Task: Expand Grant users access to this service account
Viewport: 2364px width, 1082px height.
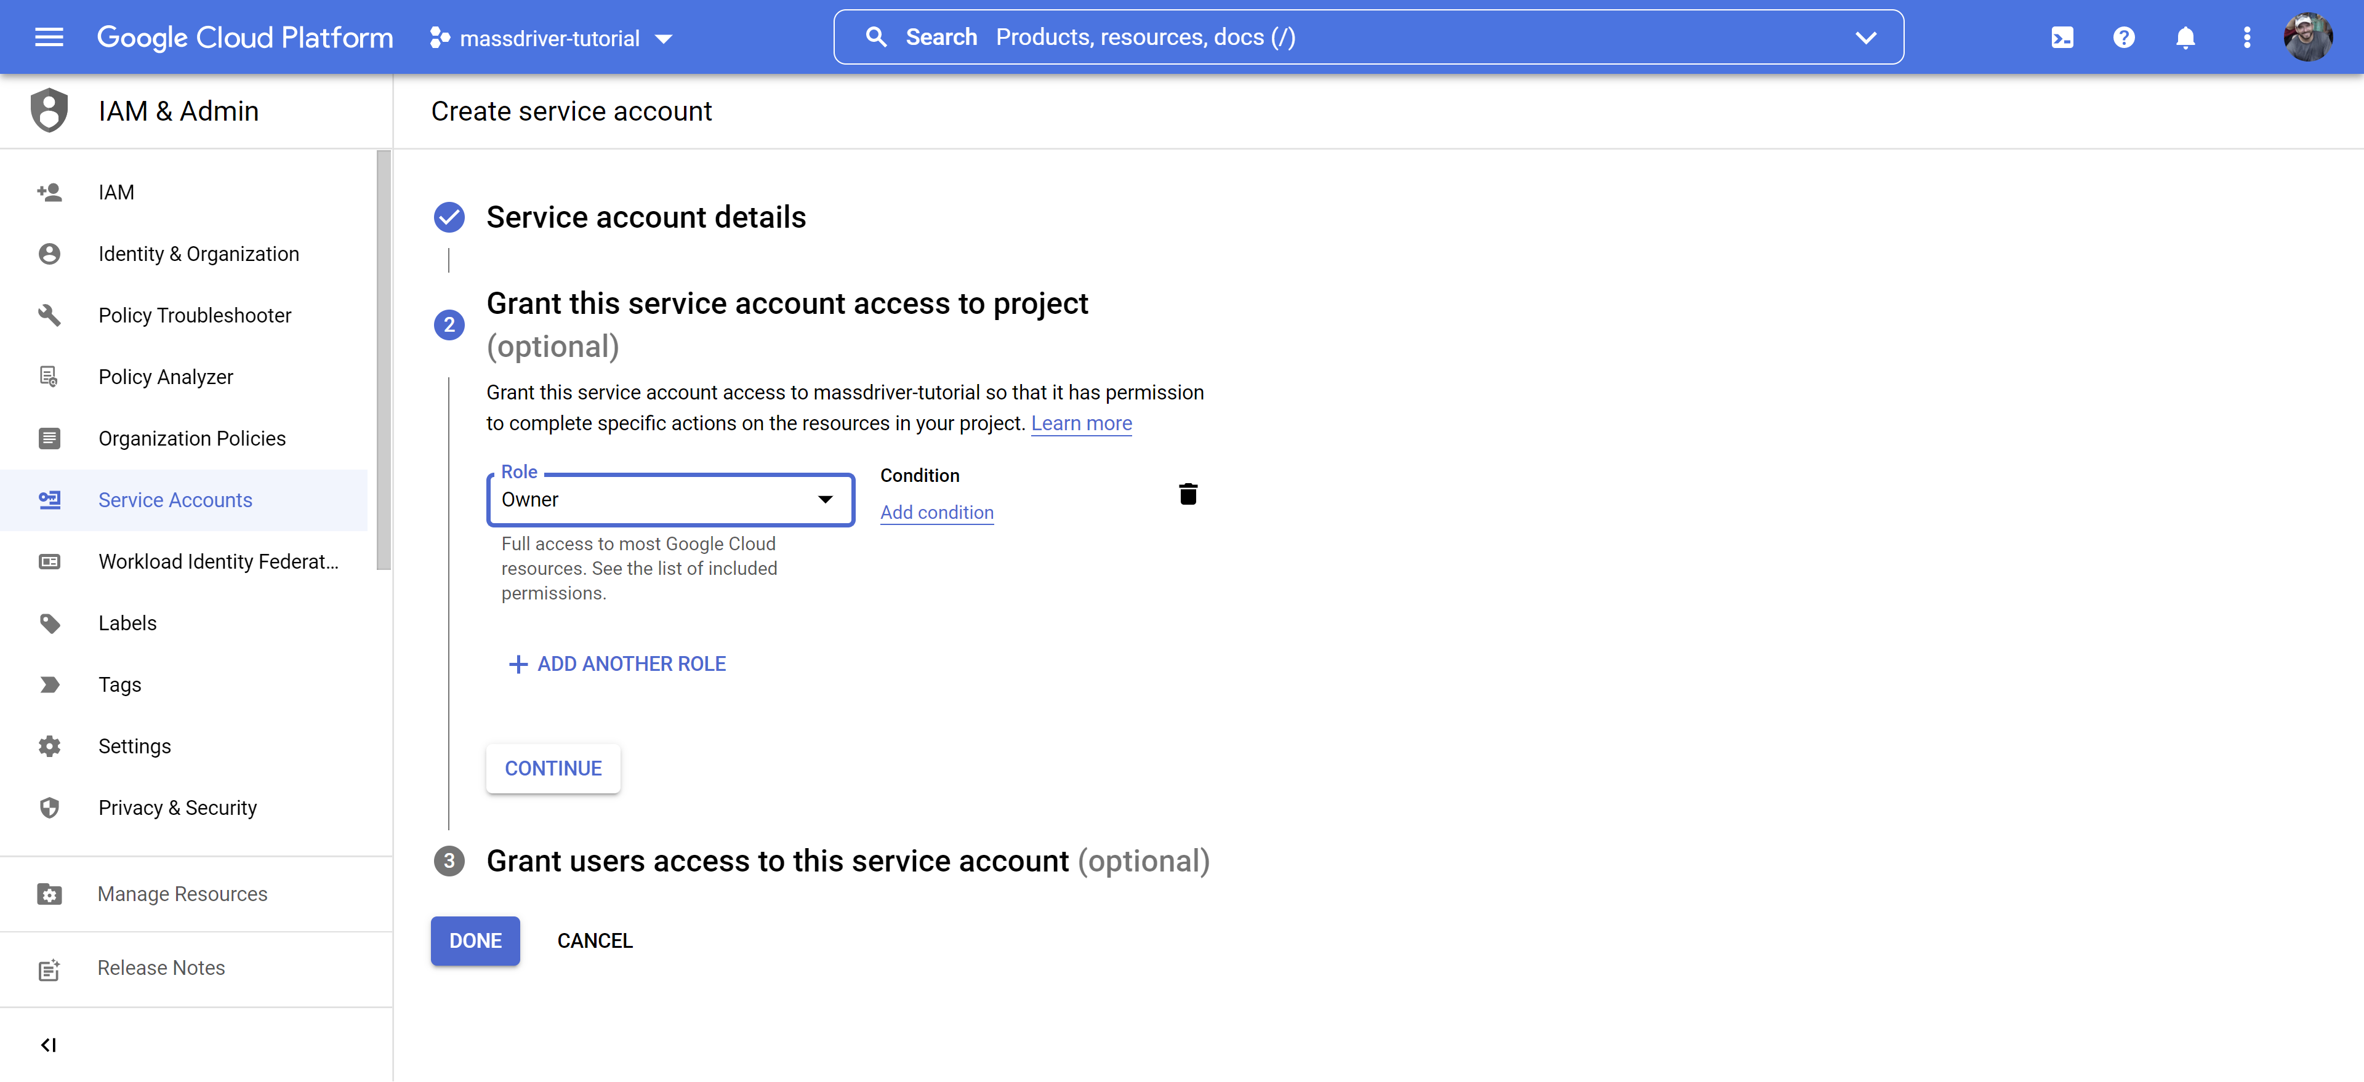Action: (x=848, y=861)
